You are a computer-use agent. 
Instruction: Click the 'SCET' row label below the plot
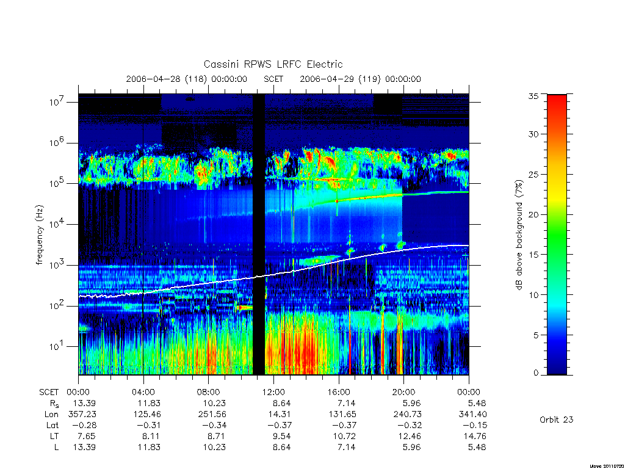point(49,392)
